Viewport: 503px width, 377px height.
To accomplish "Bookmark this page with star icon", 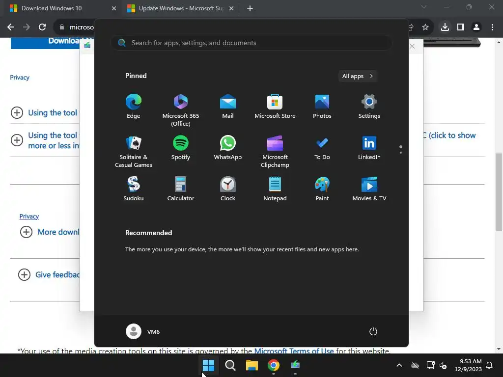I will tap(425, 27).
